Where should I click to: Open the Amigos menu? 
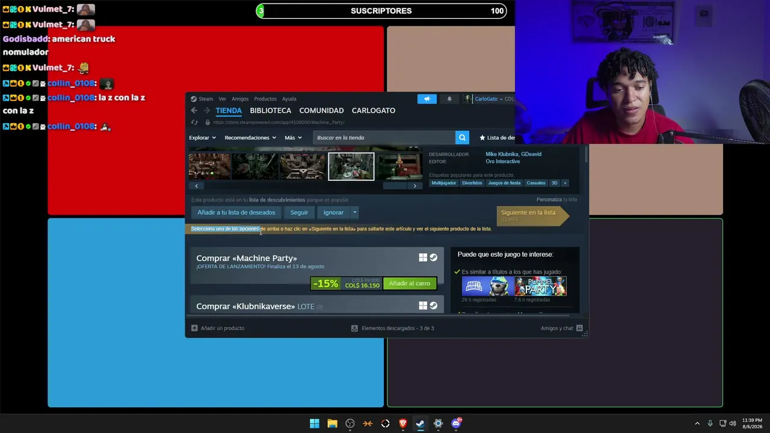240,99
